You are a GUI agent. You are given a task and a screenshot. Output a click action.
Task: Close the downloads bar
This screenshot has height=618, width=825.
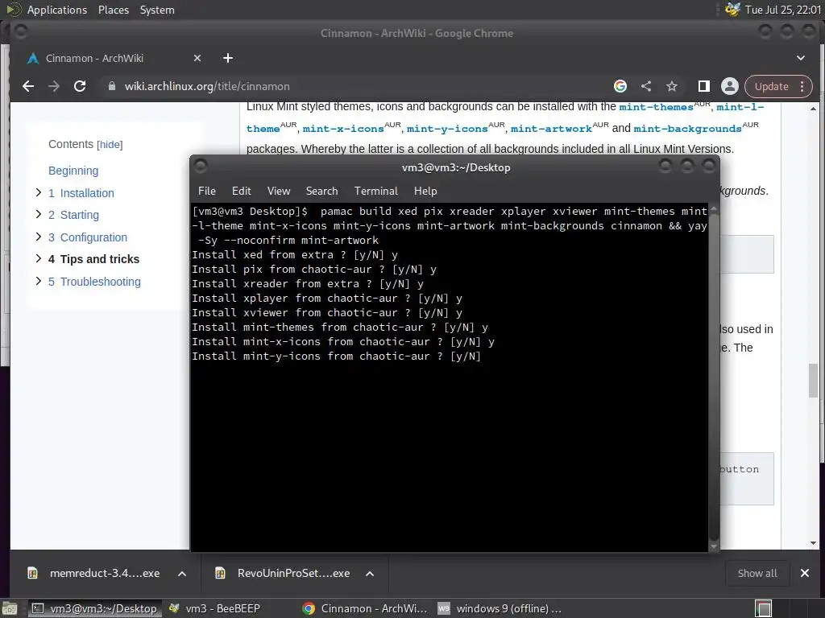coord(805,573)
